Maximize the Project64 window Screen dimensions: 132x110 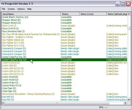click(x=123, y=4)
